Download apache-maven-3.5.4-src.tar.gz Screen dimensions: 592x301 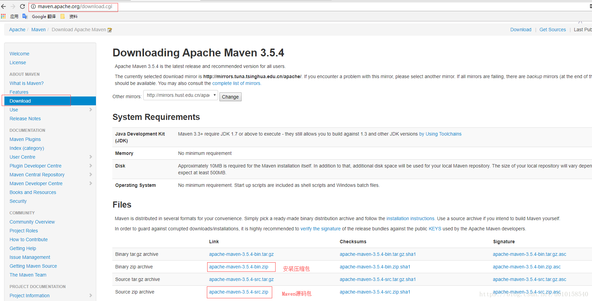click(x=241, y=279)
